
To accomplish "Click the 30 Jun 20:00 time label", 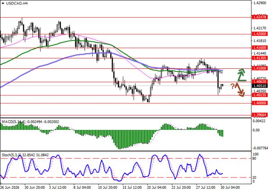I will pyautogui.click(x=35, y=187).
